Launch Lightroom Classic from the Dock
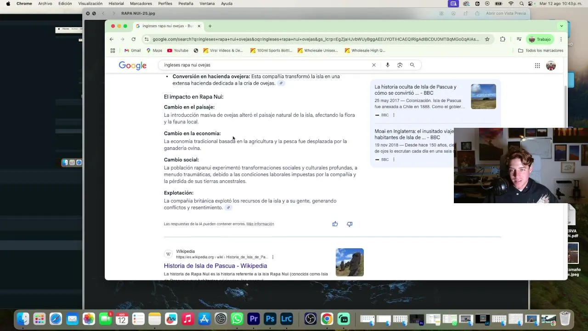Image resolution: width=588 pixels, height=331 pixels. (x=287, y=319)
